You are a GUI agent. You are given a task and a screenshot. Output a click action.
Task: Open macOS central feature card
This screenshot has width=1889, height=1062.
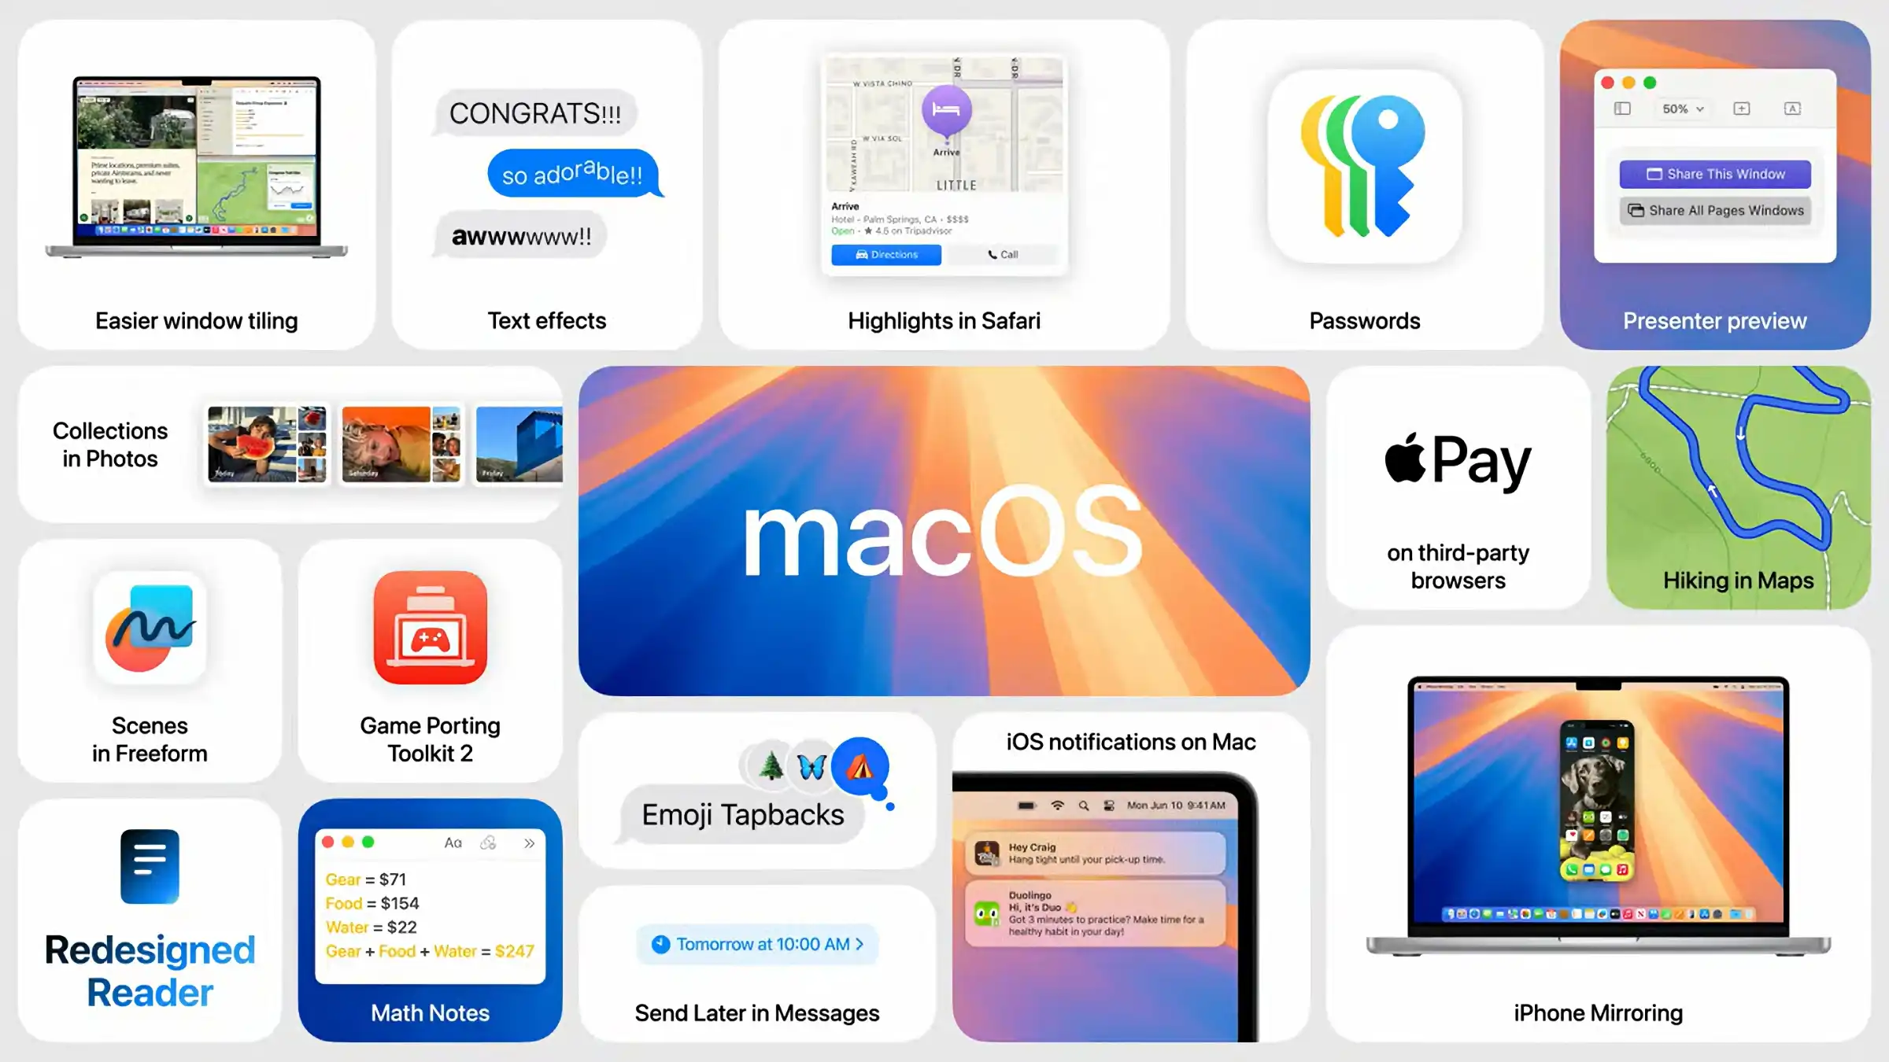[x=944, y=530]
